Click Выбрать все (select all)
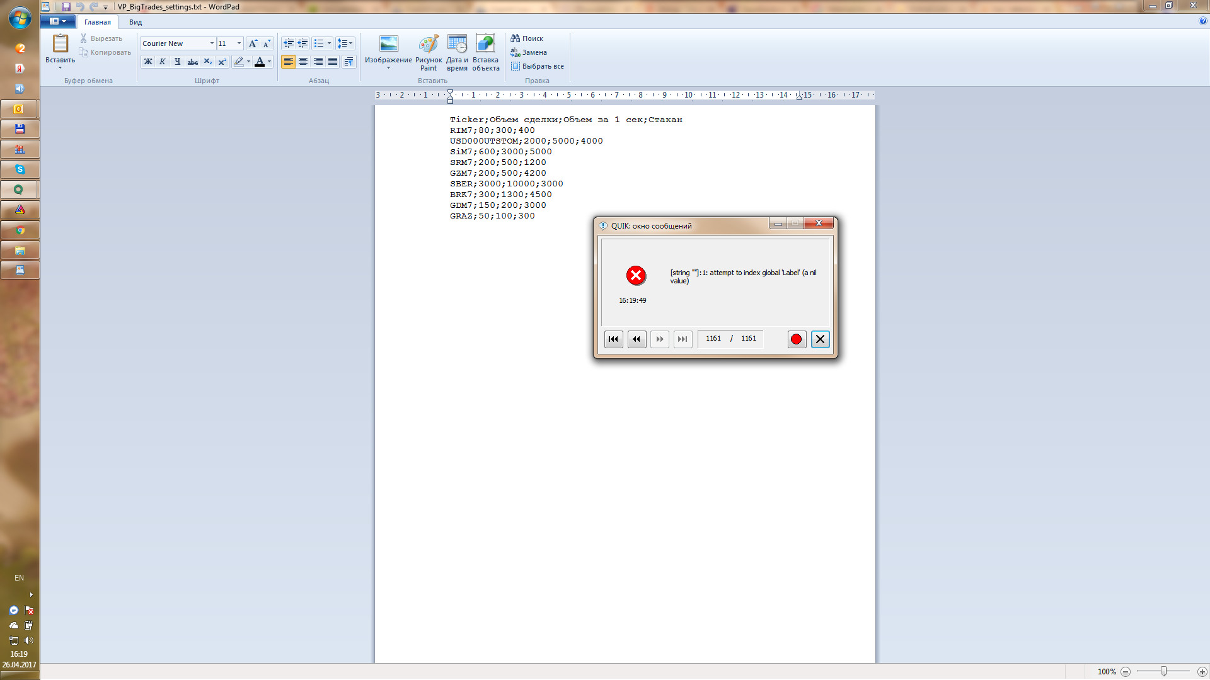Image resolution: width=1210 pixels, height=680 pixels. pyautogui.click(x=537, y=66)
